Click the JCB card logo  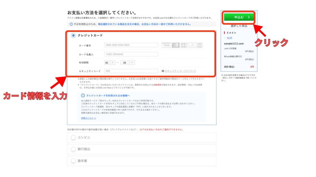(x=184, y=45)
